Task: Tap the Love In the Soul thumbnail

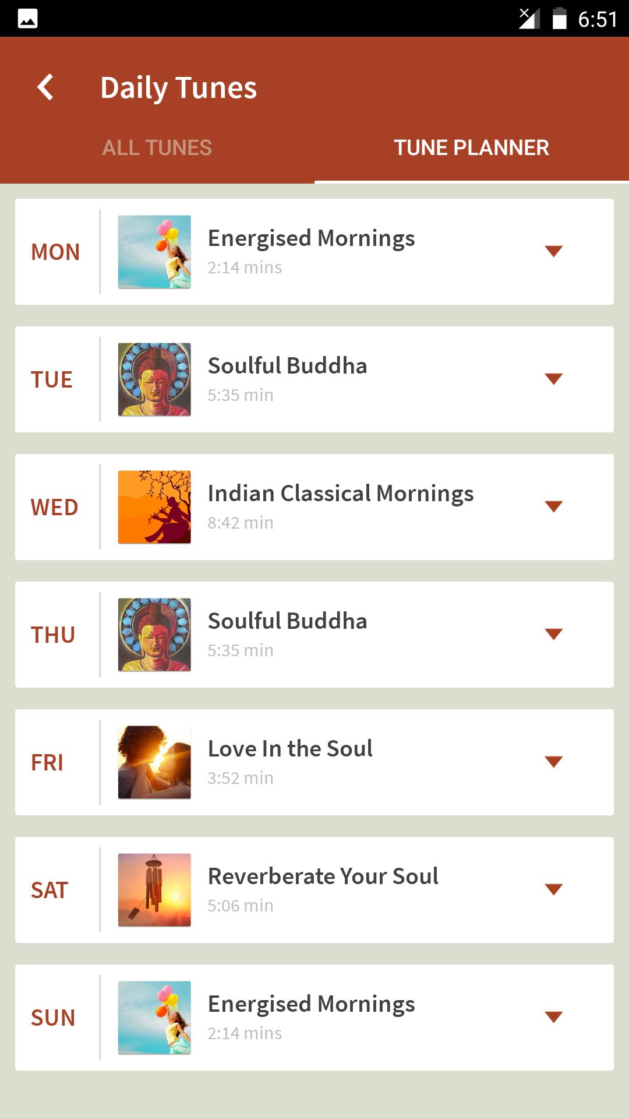Action: pos(154,762)
